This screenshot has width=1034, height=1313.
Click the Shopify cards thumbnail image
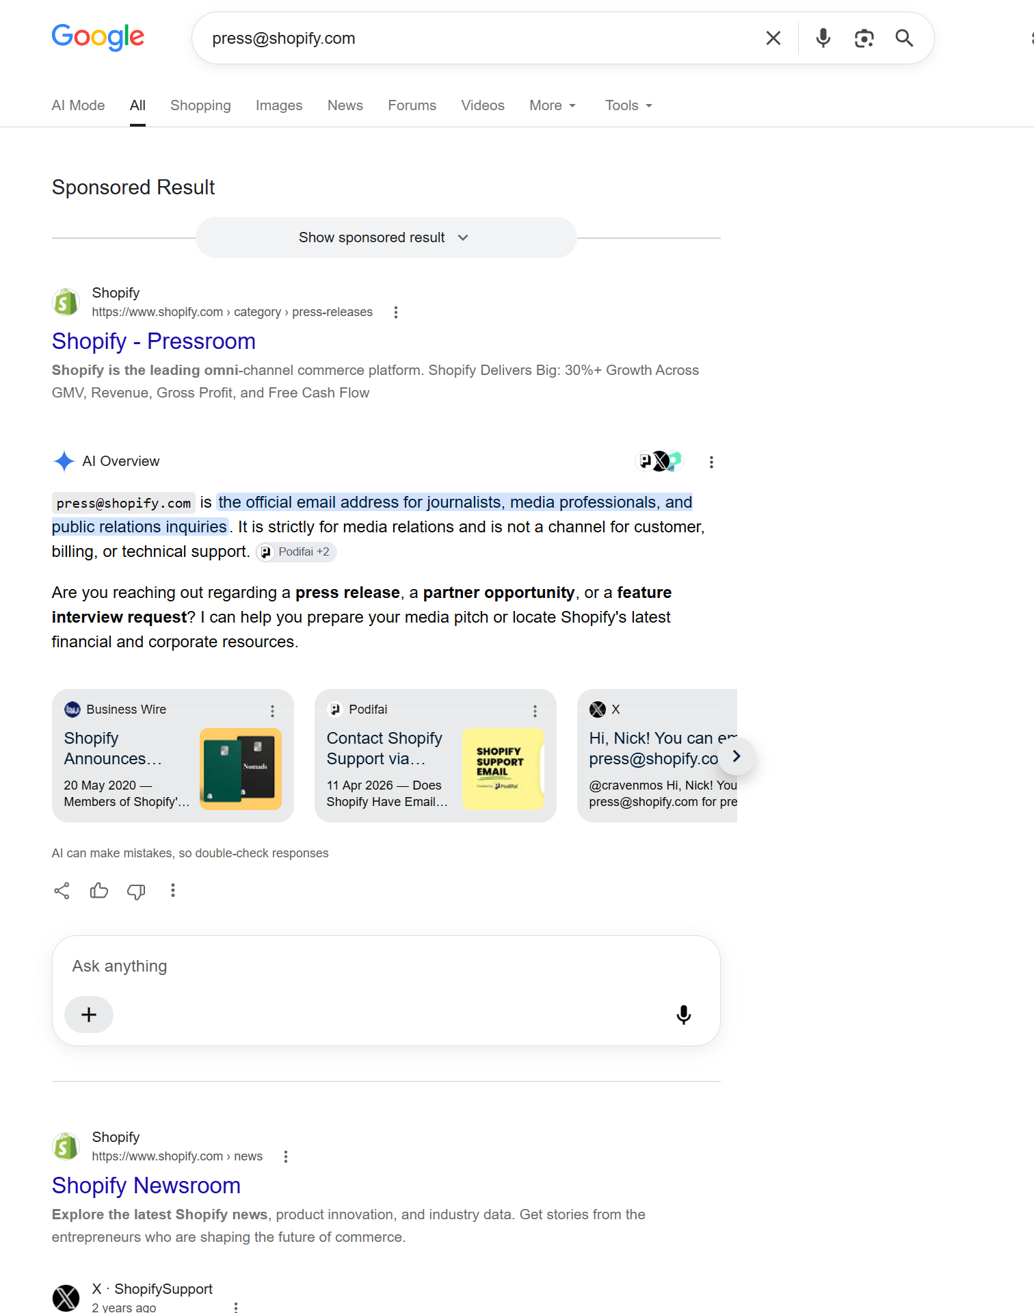tap(241, 769)
